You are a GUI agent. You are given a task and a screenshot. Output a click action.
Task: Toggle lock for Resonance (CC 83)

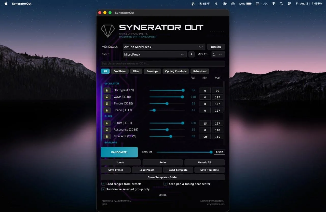(x=107, y=130)
